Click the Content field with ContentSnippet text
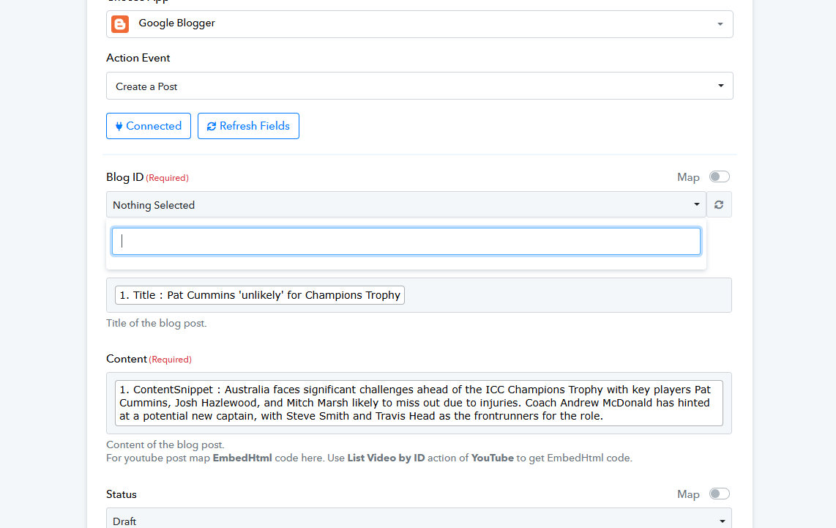Image resolution: width=836 pixels, height=528 pixels. tap(419, 404)
